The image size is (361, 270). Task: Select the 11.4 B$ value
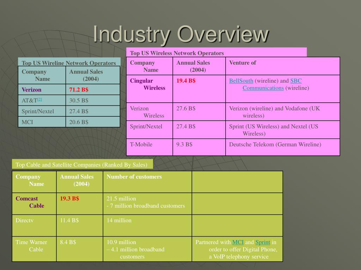point(69,220)
